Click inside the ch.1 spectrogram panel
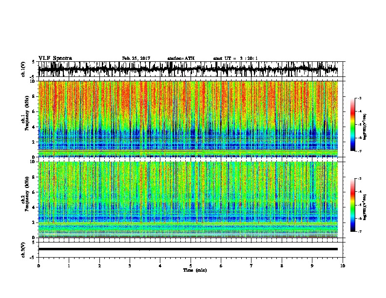This screenshot has width=386, height=298. [x=188, y=119]
